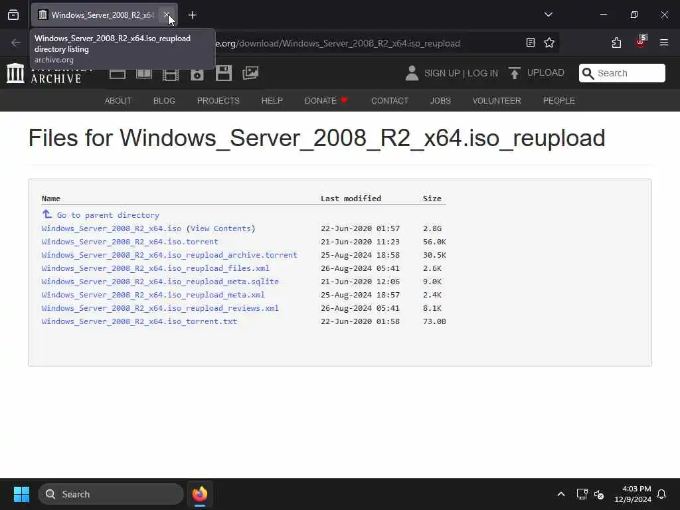The width and height of the screenshot is (680, 510).
Task: Click the muted volume tray icon
Action: coord(599,494)
